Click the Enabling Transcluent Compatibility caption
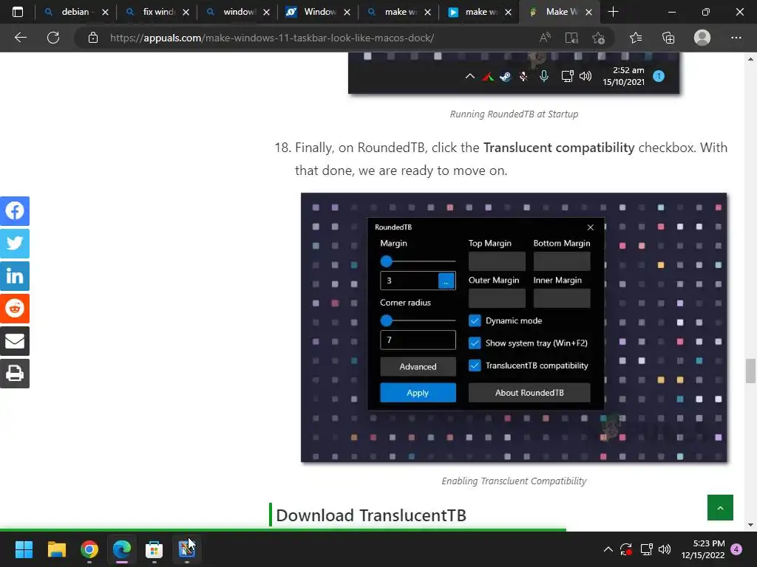757x567 pixels. [514, 481]
